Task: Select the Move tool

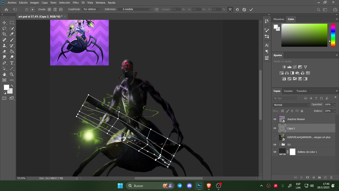Action: click(x=4, y=23)
